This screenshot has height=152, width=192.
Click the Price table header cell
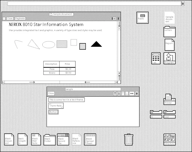pos(67,64)
